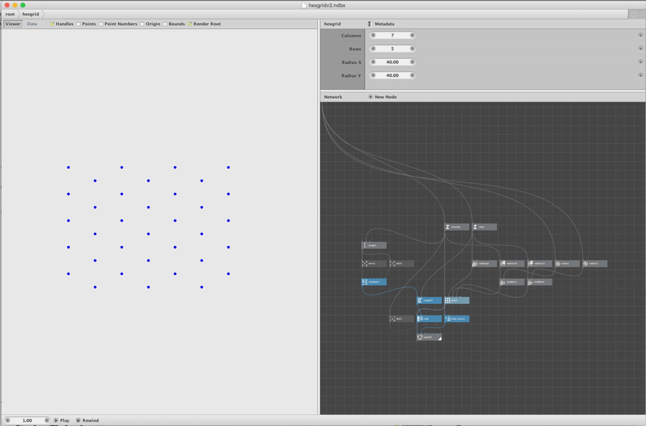The width and height of the screenshot is (646, 426).
Task: Click the New Node button
Action: click(382, 97)
